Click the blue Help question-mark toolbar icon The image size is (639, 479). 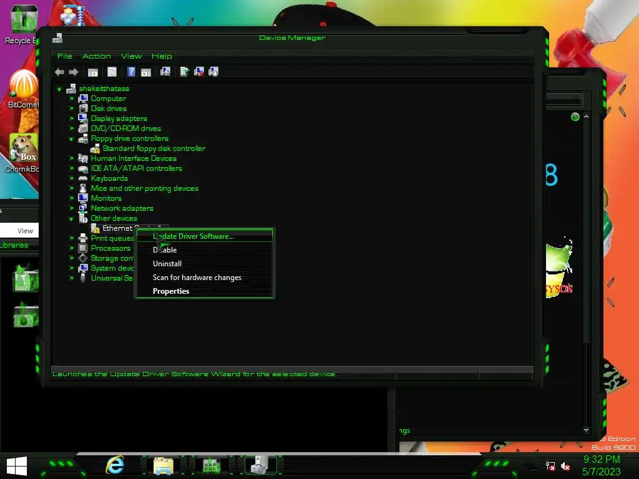pyautogui.click(x=131, y=72)
